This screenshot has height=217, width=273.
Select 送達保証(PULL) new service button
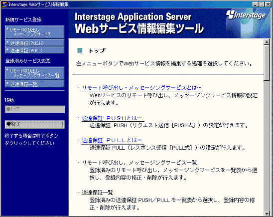pyautogui.click(x=35, y=50)
